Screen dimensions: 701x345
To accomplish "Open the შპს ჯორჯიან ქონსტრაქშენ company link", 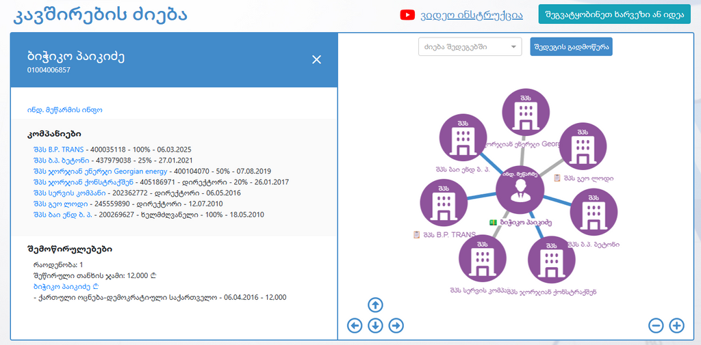I will point(83,182).
